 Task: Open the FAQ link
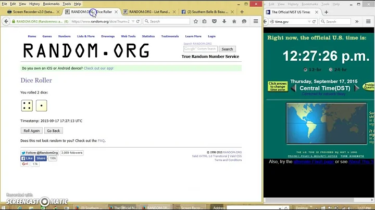click(101, 141)
